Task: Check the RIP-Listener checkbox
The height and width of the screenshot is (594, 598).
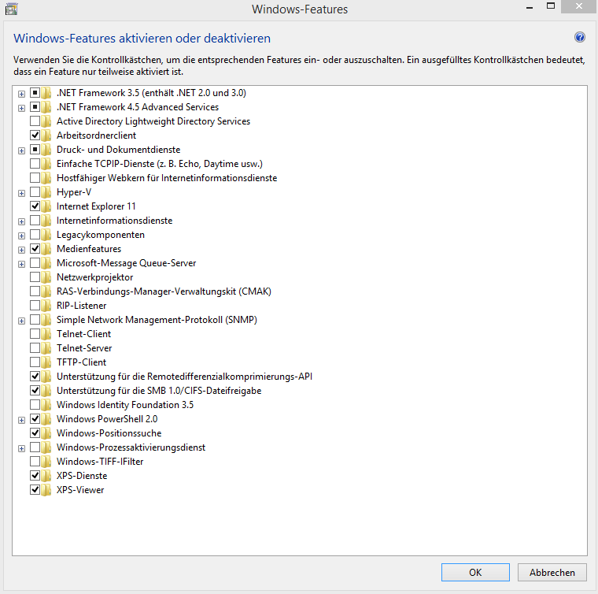Action: [35, 306]
